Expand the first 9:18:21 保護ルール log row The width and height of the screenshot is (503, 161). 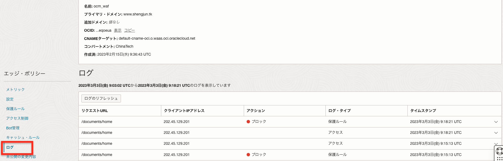coord(496,122)
